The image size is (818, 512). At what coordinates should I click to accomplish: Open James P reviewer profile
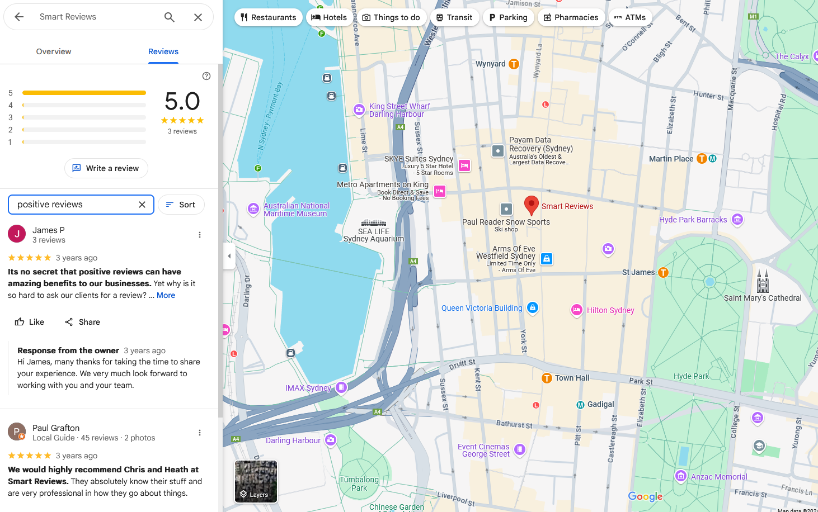[49, 230]
